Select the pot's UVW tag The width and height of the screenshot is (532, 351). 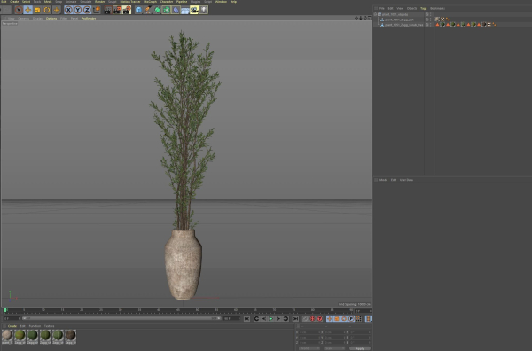tap(442, 19)
